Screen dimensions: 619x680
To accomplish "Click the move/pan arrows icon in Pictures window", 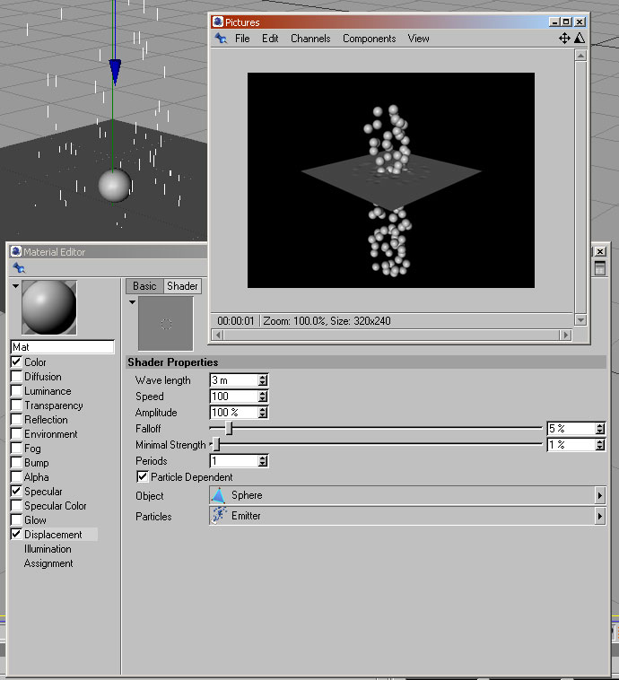I will click(564, 39).
